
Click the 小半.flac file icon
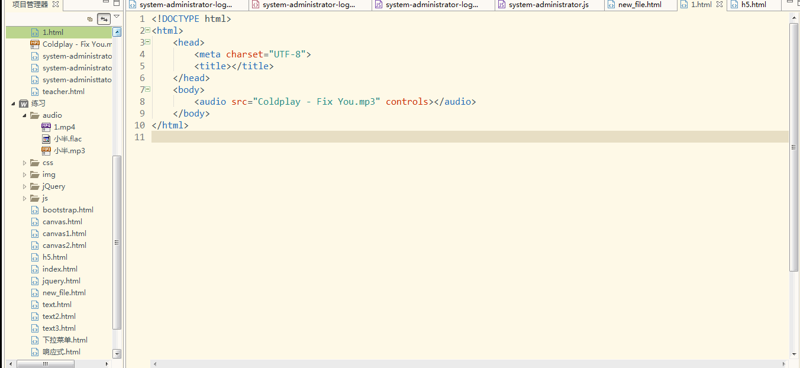pyautogui.click(x=46, y=139)
